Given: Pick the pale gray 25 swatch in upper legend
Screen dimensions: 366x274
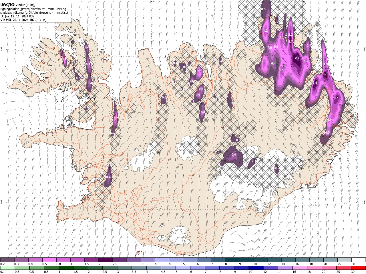Looking at the screenshot, I should pos(344,260).
